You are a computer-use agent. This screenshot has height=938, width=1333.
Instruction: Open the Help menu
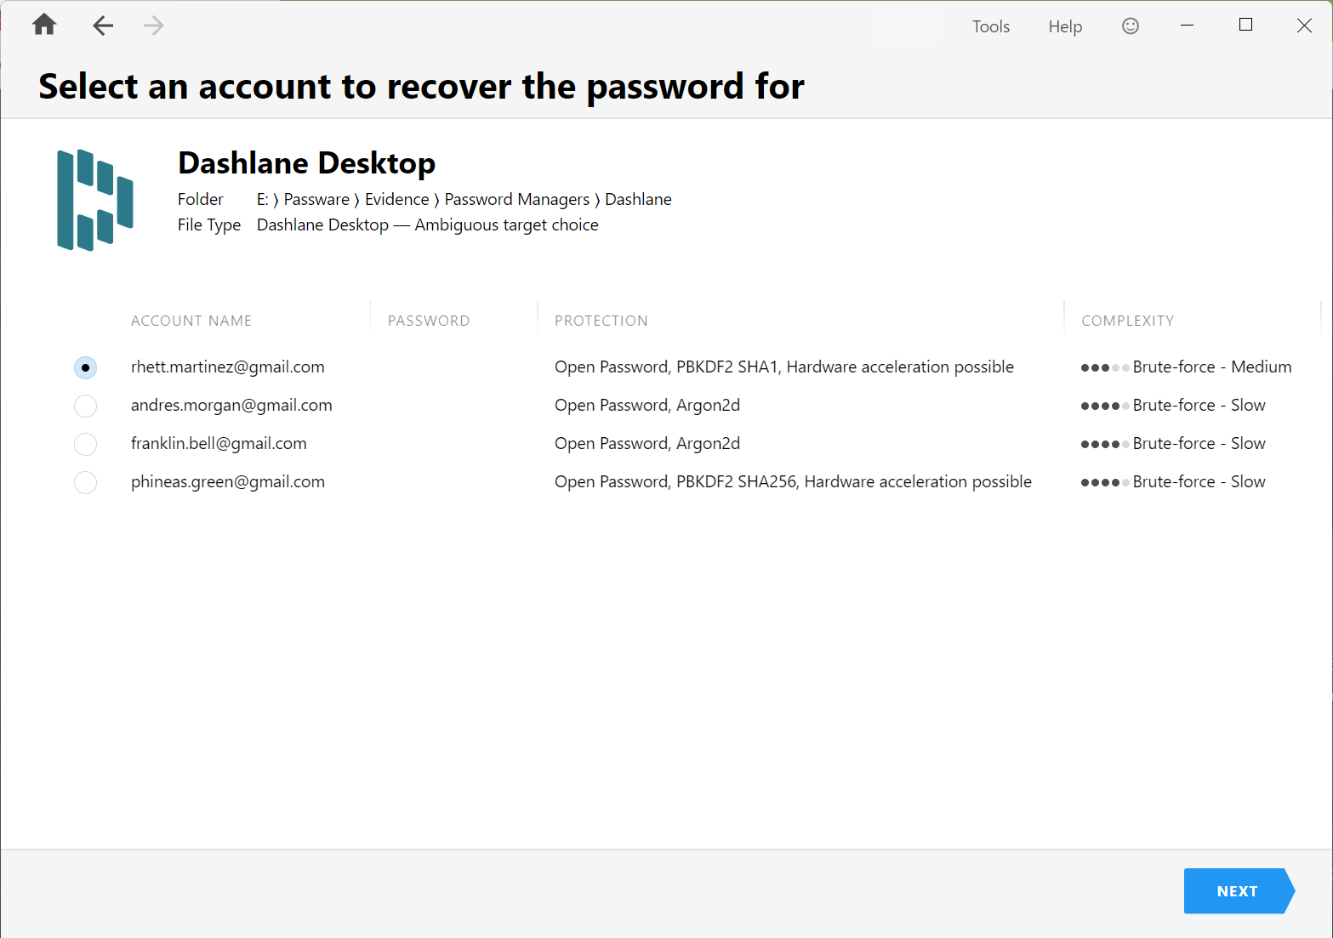pyautogui.click(x=1064, y=26)
